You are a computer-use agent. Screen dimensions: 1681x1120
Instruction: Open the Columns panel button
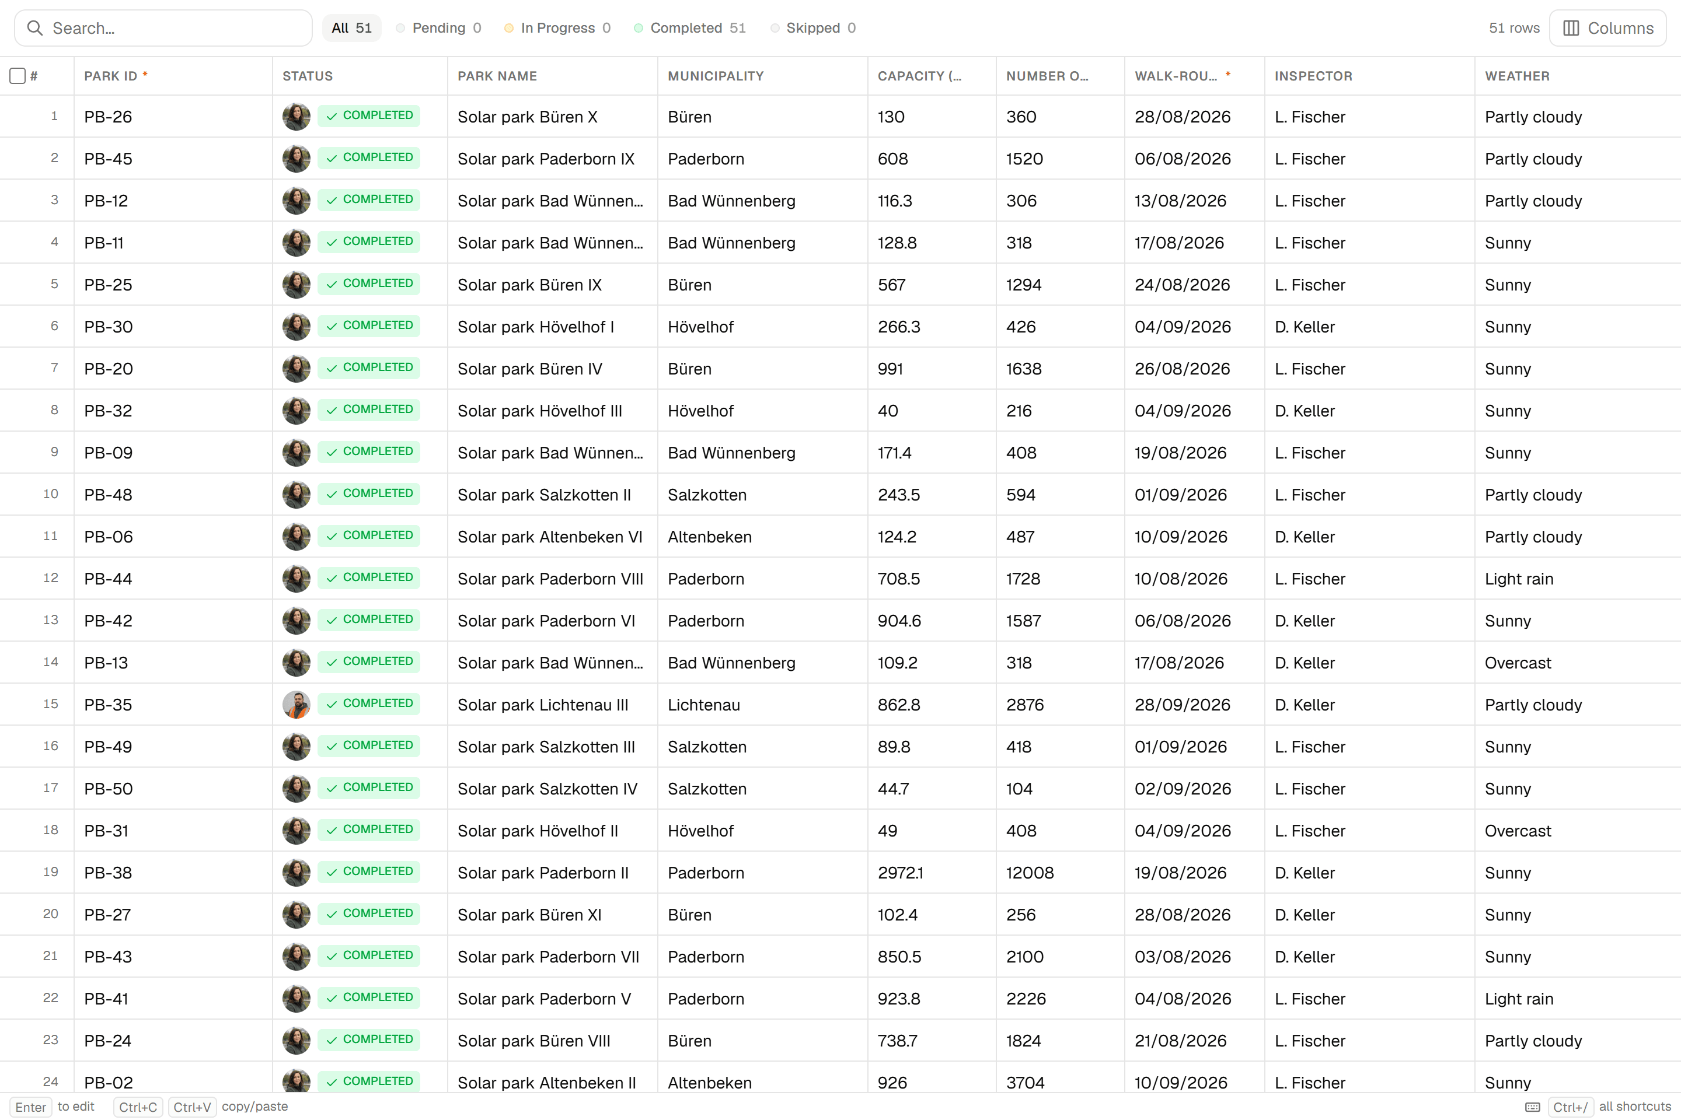tap(1607, 28)
